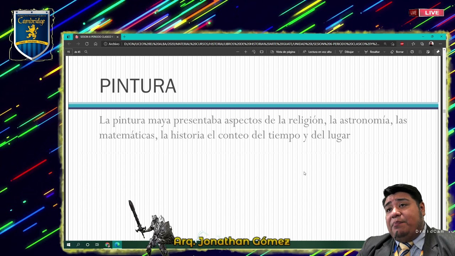Open the browser settings and more menu

pyautogui.click(x=440, y=44)
